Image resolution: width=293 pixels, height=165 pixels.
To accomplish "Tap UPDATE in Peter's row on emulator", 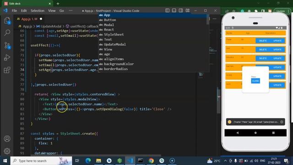I will tap(277, 41).
